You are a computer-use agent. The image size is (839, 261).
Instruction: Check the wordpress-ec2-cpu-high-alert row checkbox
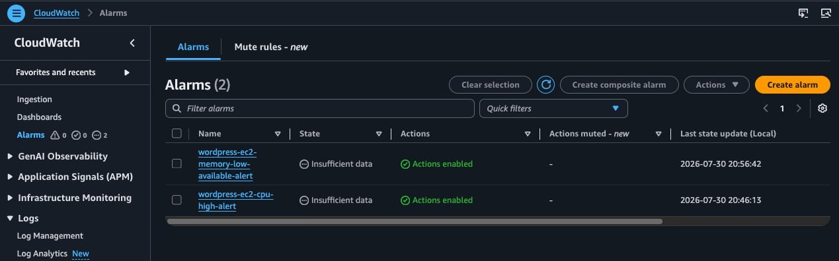[x=177, y=200]
